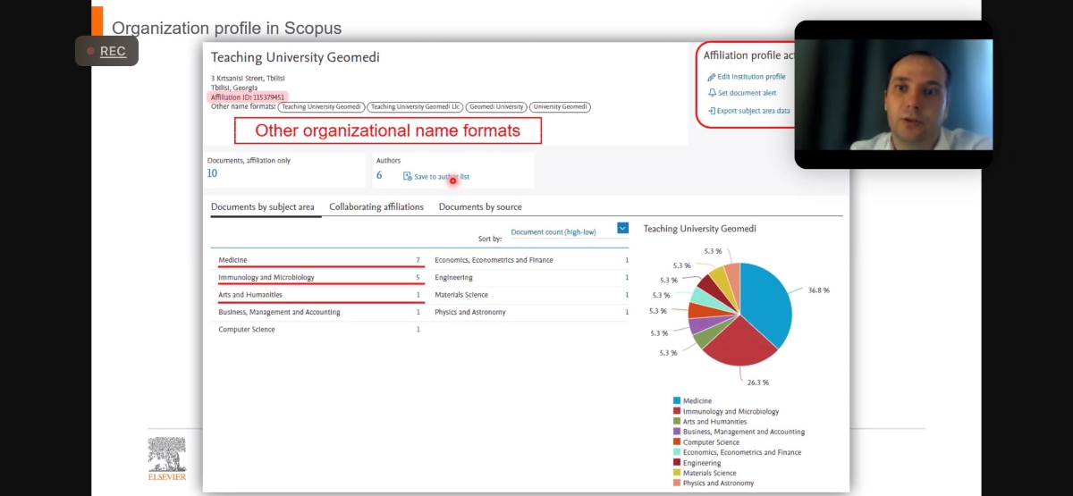The image size is (1073, 496).
Task: Click the University Geomedi name tag
Action: tap(560, 107)
